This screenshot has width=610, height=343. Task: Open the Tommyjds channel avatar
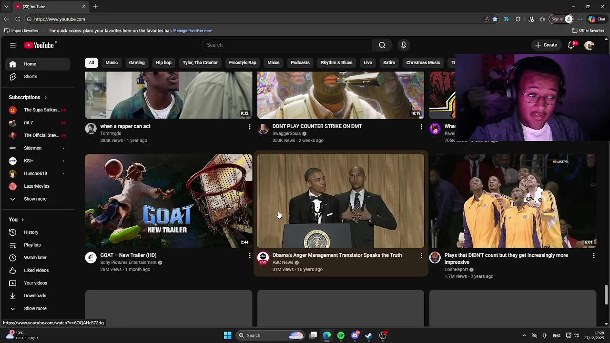[91, 129]
